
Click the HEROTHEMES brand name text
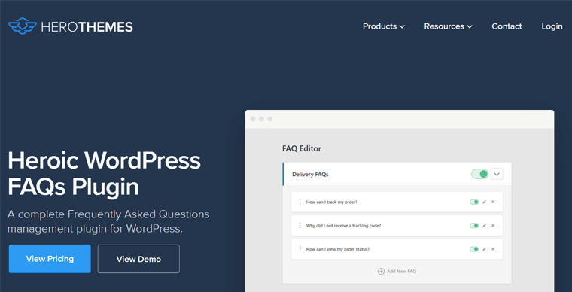87,27
